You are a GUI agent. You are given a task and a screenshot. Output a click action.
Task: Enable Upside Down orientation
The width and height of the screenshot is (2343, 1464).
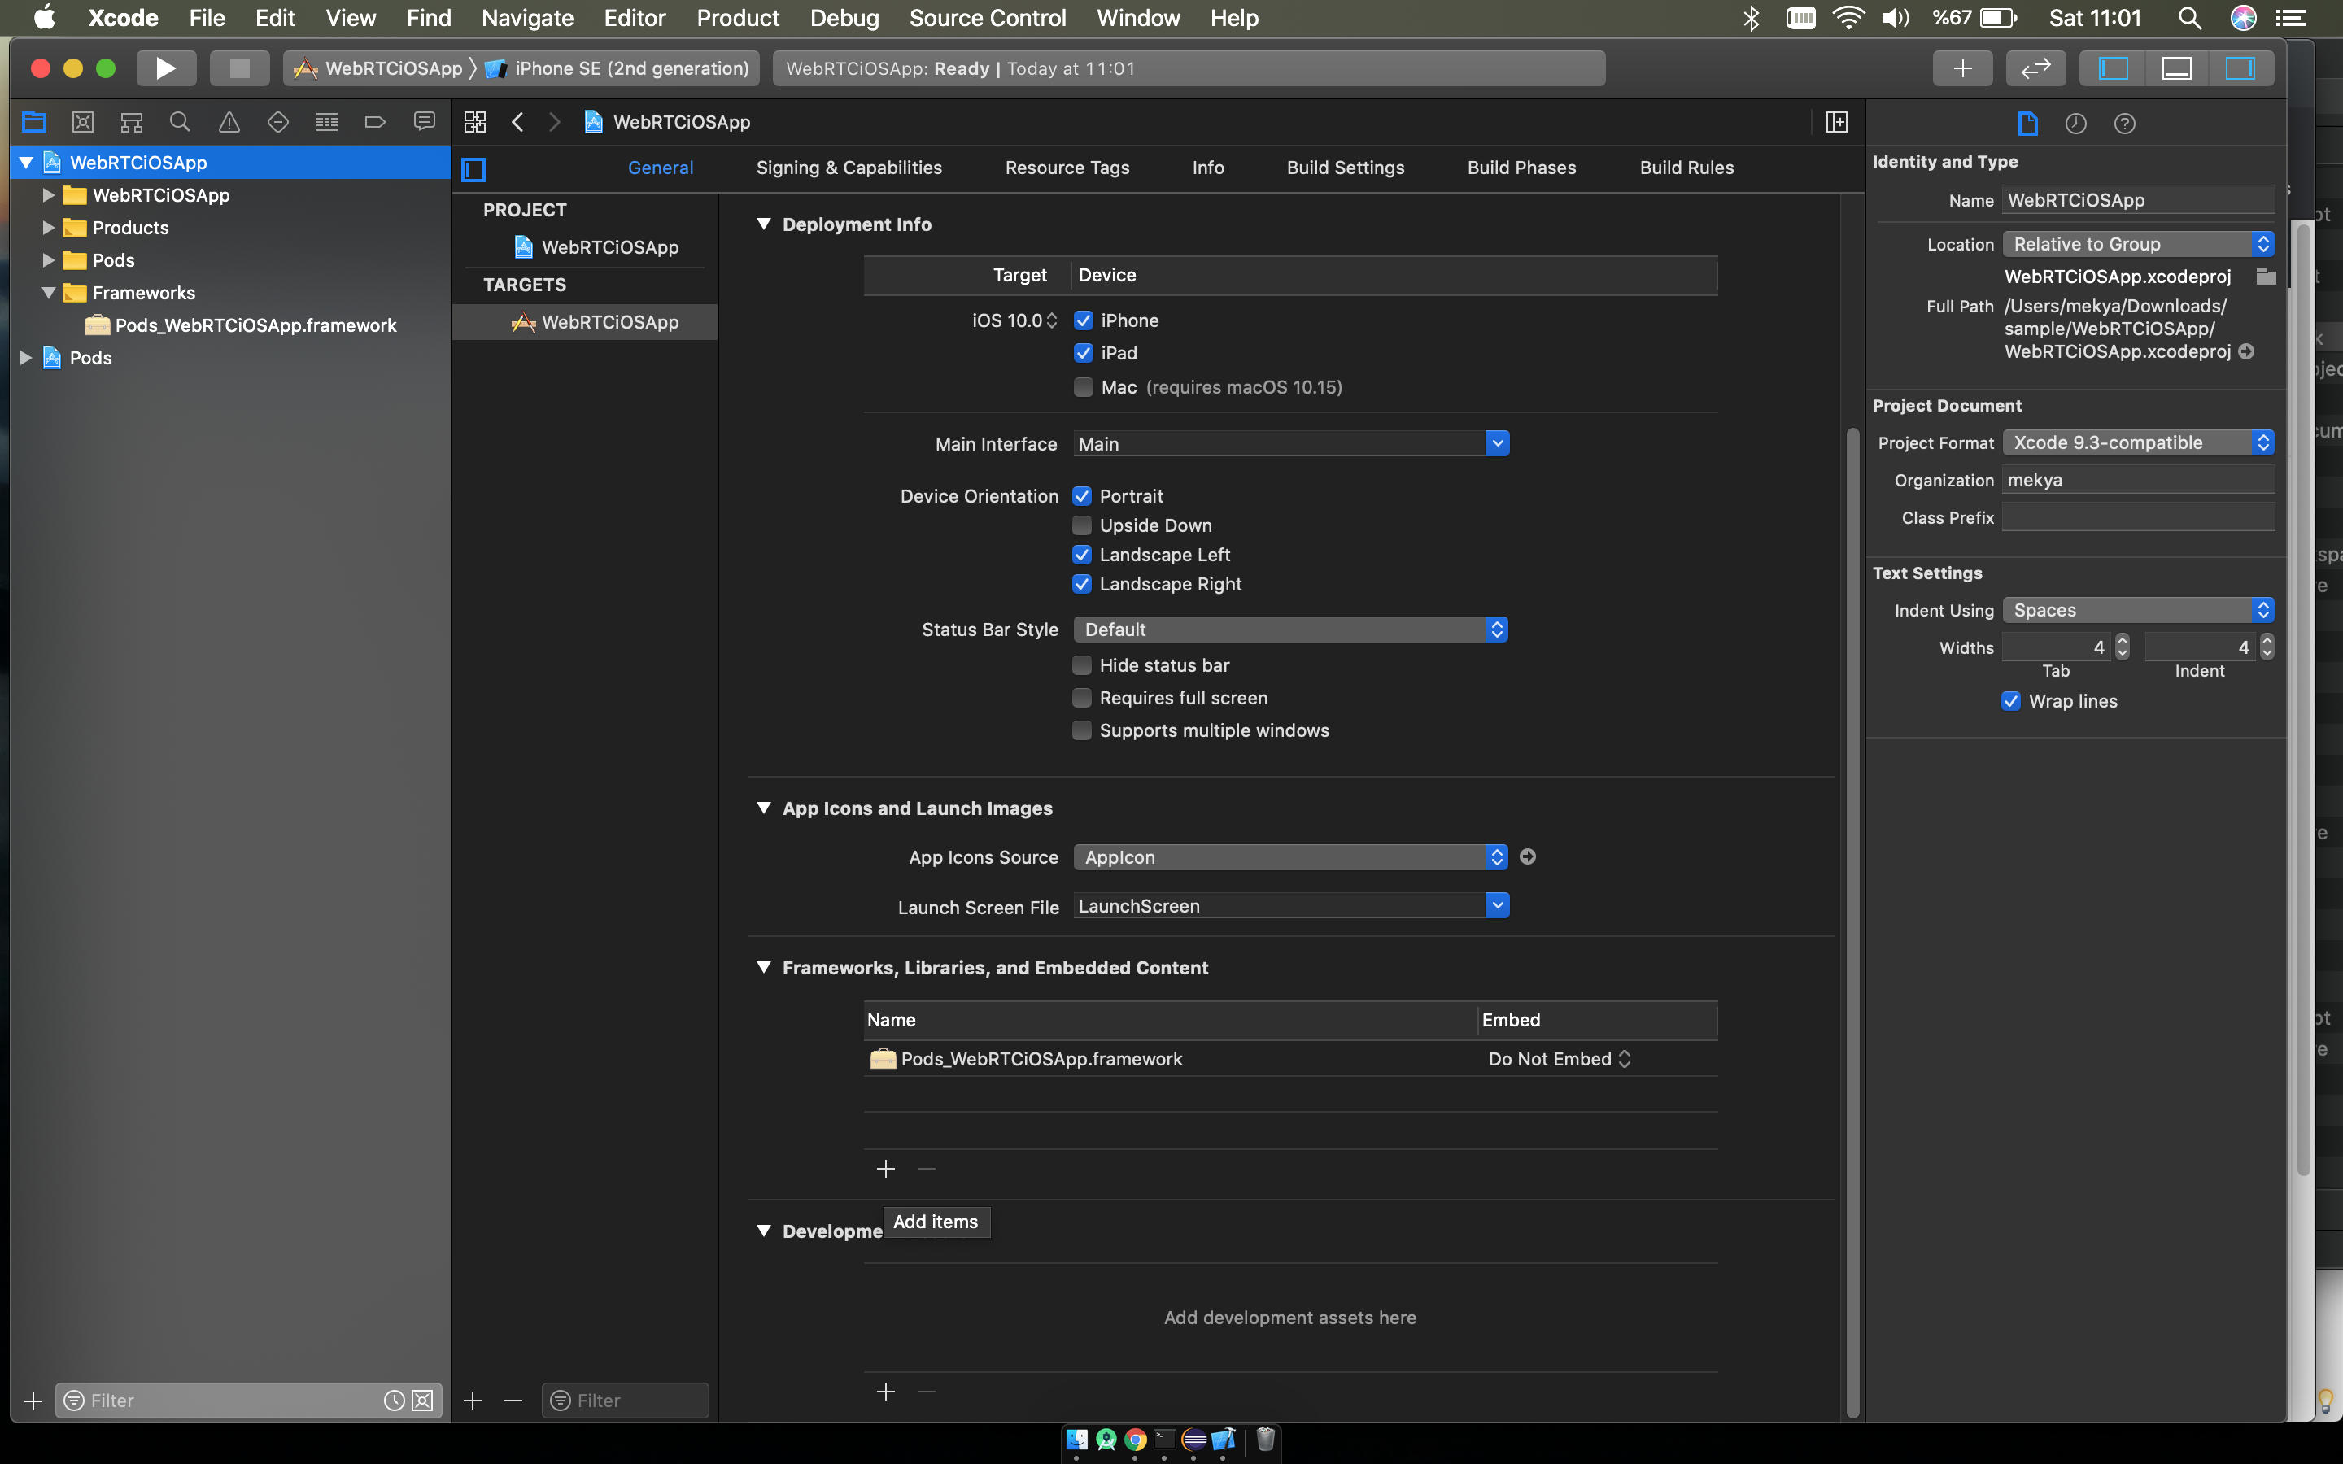tap(1083, 525)
